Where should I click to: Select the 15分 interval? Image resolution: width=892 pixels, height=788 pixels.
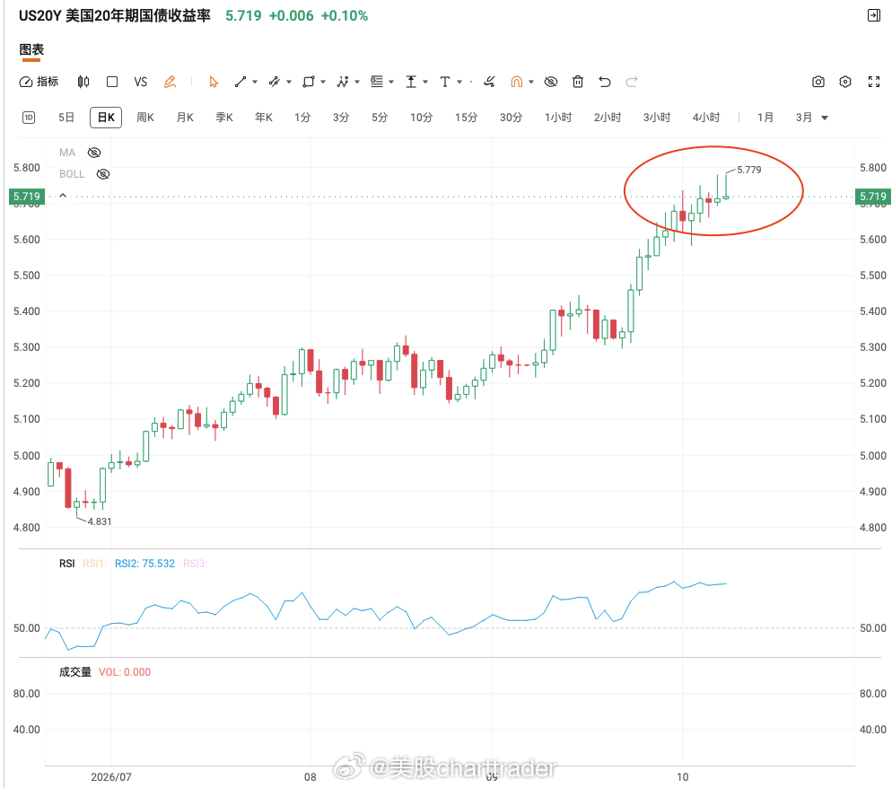click(466, 118)
